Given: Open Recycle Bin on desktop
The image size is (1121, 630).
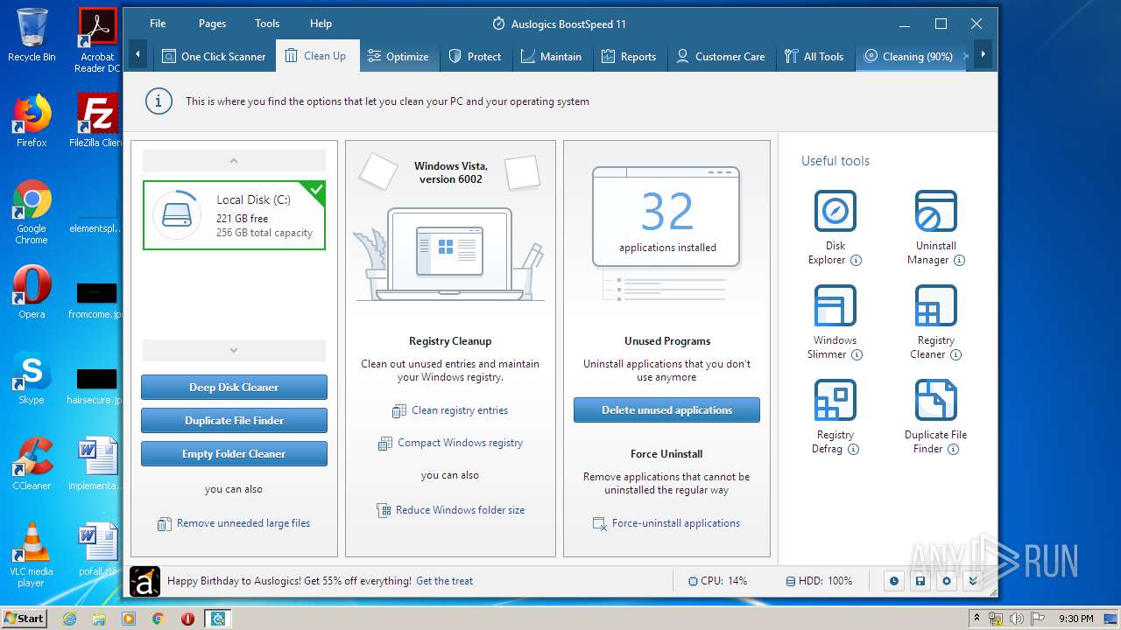Looking at the screenshot, I should [32, 35].
